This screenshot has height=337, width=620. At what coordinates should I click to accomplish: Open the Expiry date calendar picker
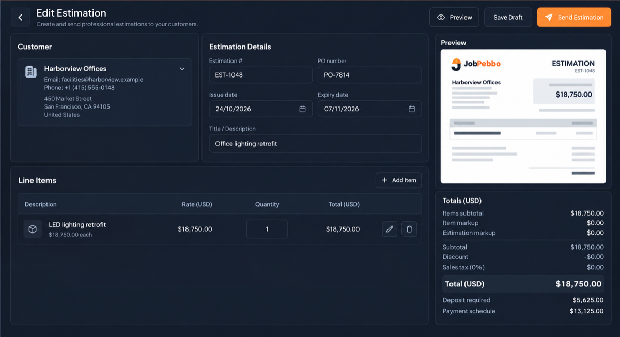[x=412, y=109]
